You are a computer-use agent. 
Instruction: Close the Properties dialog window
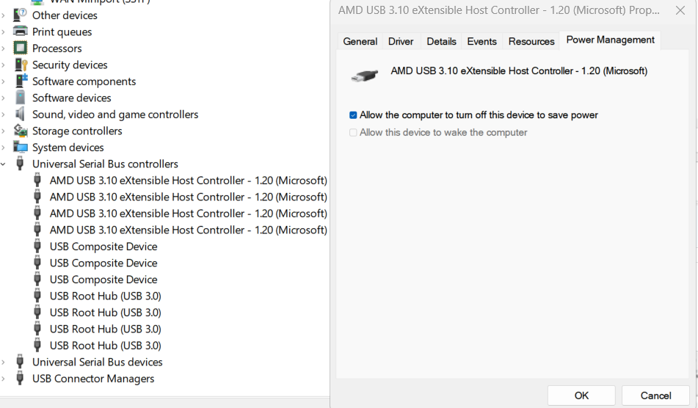tap(680, 11)
